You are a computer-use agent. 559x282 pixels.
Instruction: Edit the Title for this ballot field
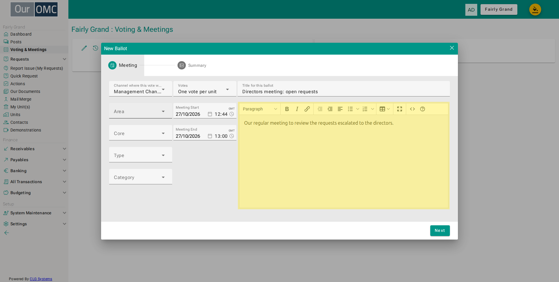[x=343, y=89]
